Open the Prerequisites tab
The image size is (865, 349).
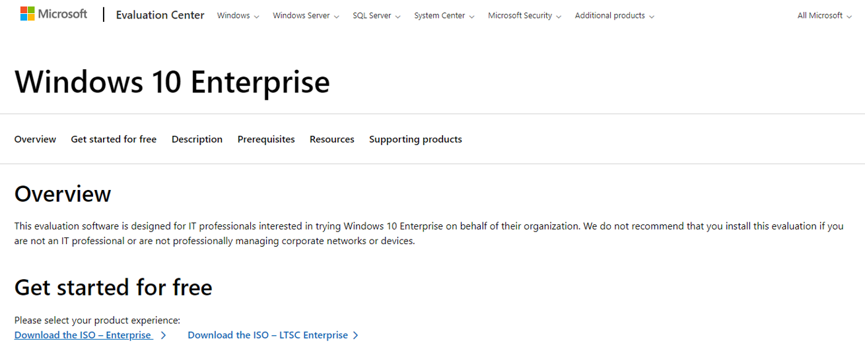(266, 139)
